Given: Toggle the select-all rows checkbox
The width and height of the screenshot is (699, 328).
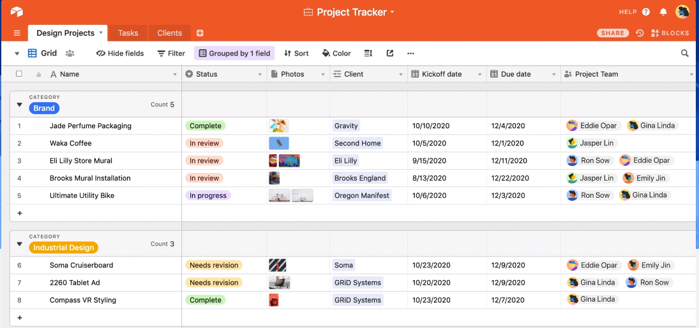Looking at the screenshot, I should point(19,74).
